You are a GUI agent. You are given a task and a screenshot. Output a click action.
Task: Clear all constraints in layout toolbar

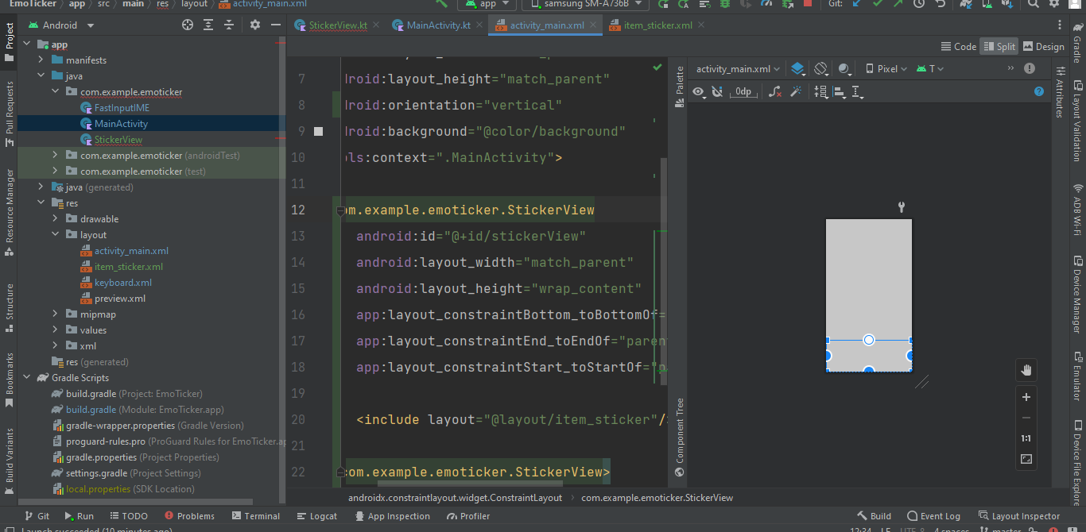[775, 92]
